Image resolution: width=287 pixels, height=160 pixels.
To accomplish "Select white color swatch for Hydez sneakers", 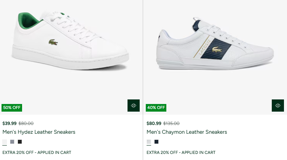I will point(5,142).
